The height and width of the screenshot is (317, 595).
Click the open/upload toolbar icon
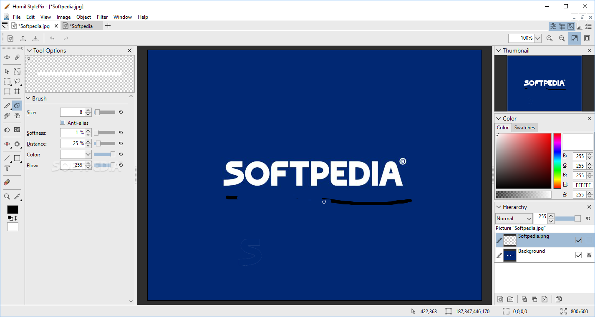click(x=23, y=38)
